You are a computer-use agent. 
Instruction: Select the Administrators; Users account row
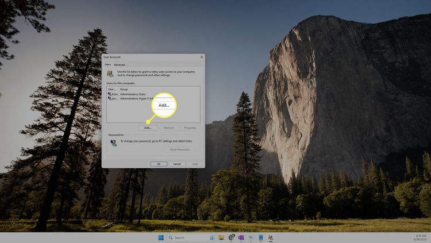[132, 94]
